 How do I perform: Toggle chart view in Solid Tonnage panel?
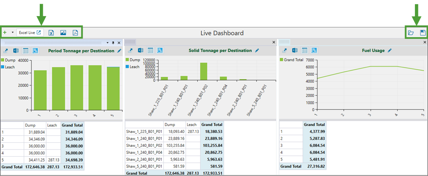point(160,51)
